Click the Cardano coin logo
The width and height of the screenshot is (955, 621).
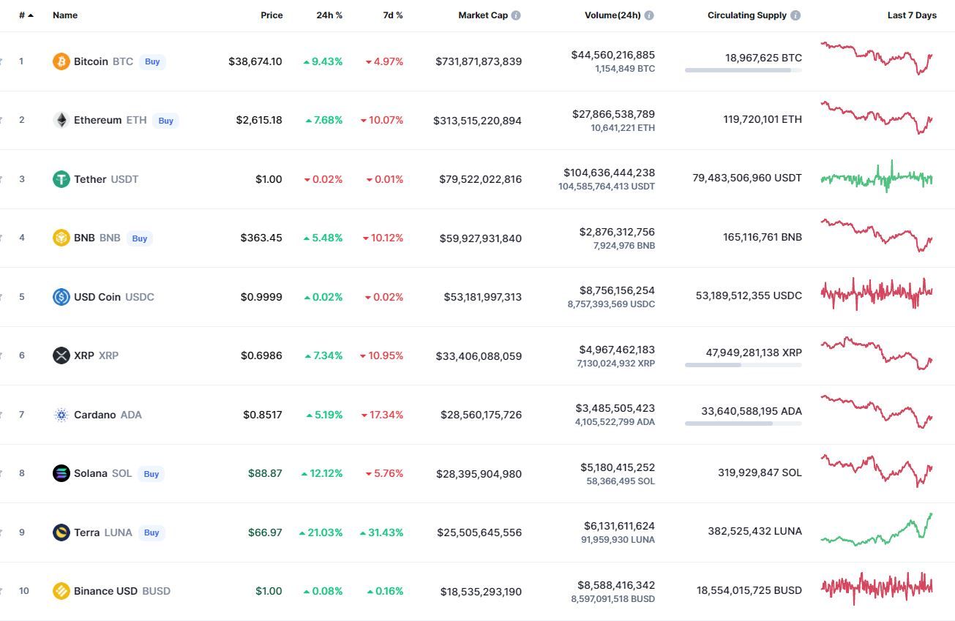(x=61, y=415)
